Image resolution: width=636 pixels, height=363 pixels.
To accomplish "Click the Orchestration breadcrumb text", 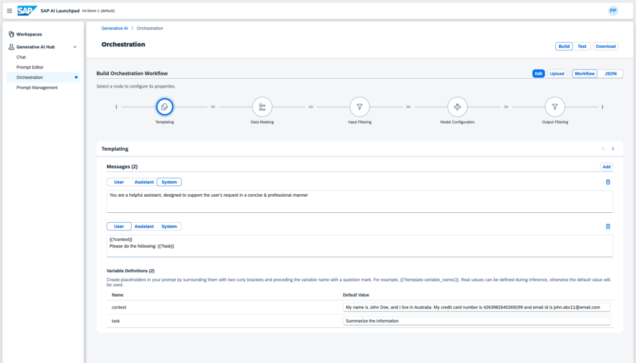I will (150, 29).
